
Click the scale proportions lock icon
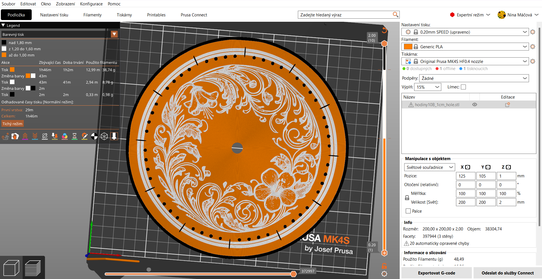tap(407, 198)
